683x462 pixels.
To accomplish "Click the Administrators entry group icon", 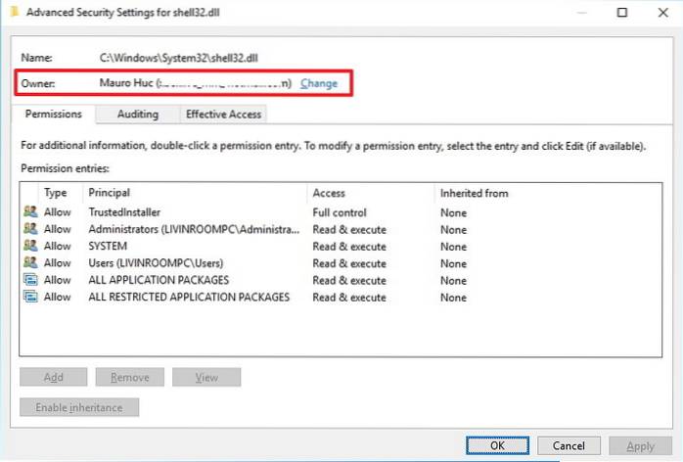I will click(x=30, y=229).
